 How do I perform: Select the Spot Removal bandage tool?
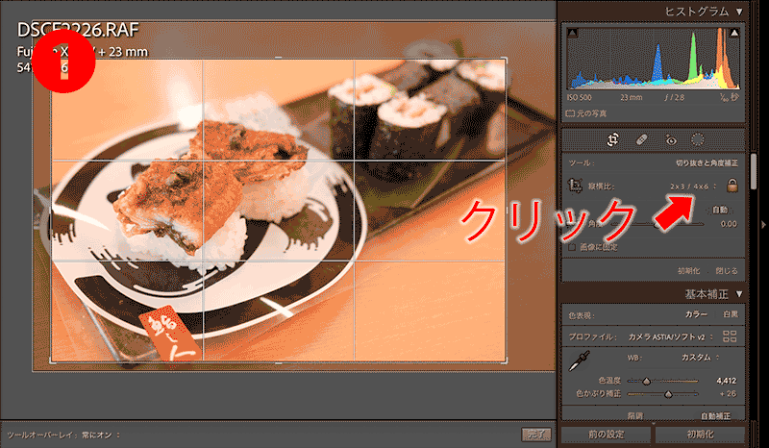tap(641, 140)
